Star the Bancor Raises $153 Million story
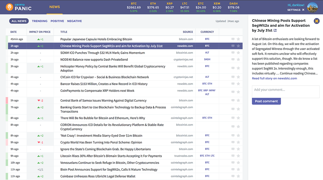323x180 pixels. pyautogui.click(x=238, y=84)
